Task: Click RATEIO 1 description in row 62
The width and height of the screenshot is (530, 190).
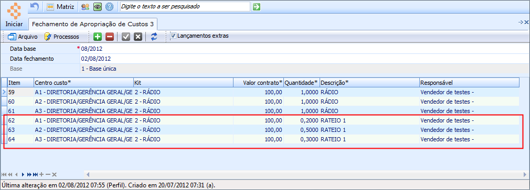Action: click(369, 120)
